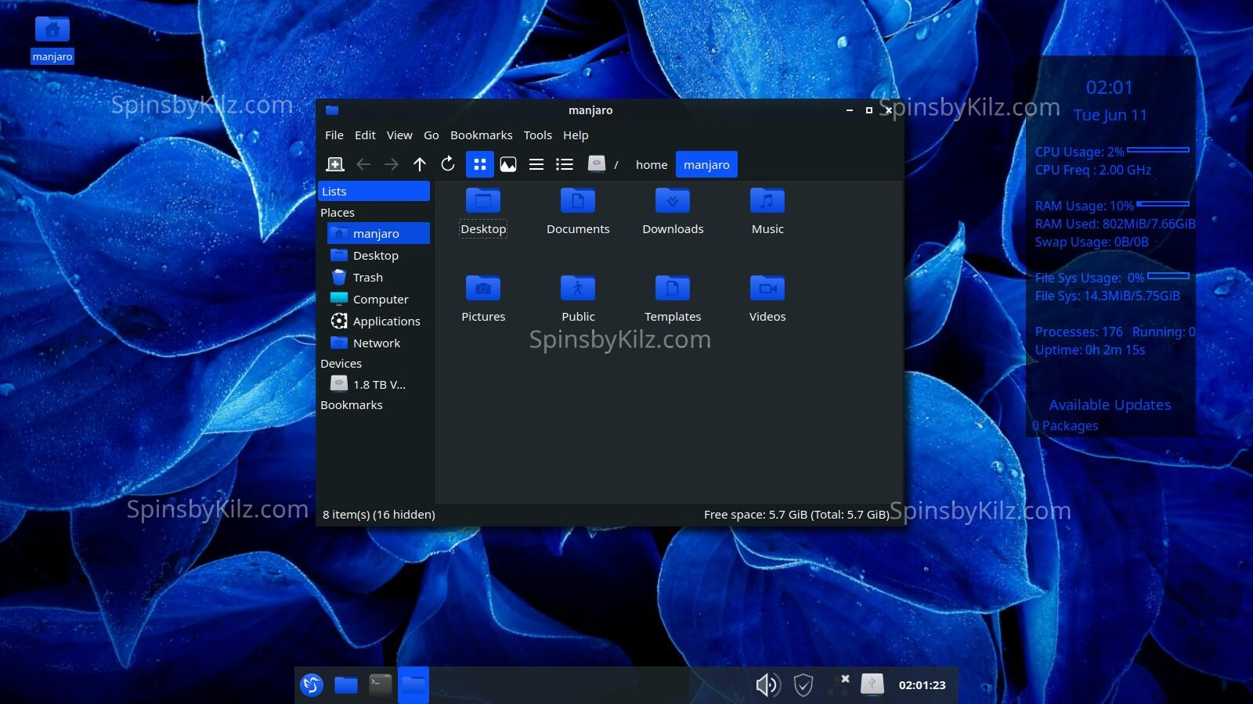Open the terminal from the taskbar
Image resolution: width=1253 pixels, height=704 pixels.
click(380, 685)
